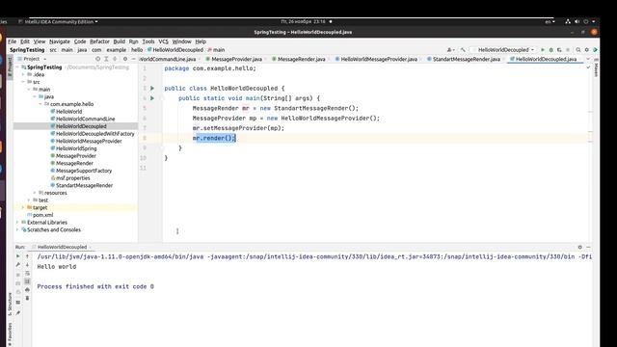The height and width of the screenshot is (347, 617).
Task: Select opened file locate icon in Project panel
Action: click(x=97, y=59)
